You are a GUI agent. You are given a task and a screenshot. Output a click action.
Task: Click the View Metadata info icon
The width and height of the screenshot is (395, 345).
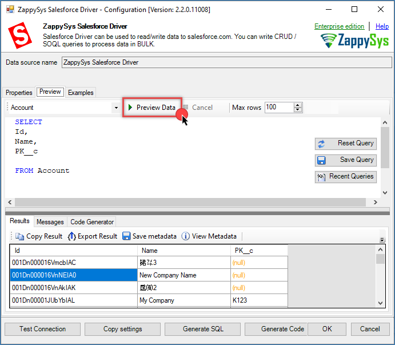coord(186,236)
